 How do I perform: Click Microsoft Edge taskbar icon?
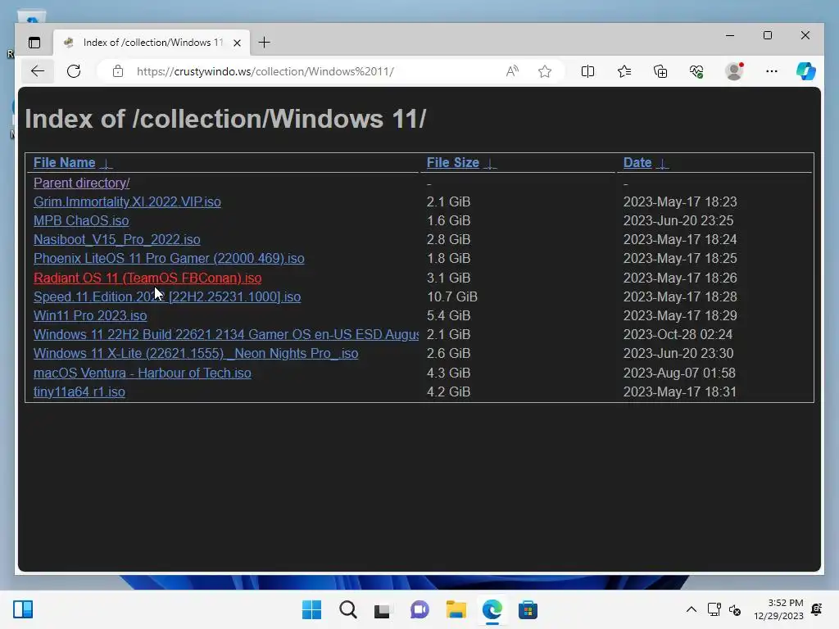492,609
